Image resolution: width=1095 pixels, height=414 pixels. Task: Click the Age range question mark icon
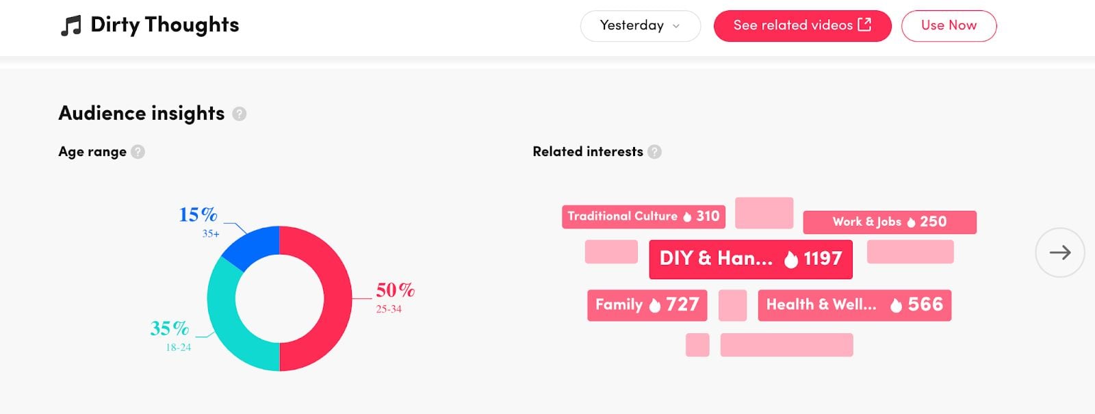point(138,152)
